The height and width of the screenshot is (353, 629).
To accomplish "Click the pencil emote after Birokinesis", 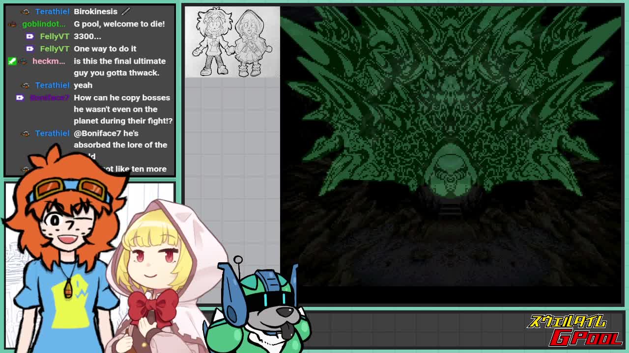I will point(125,11).
